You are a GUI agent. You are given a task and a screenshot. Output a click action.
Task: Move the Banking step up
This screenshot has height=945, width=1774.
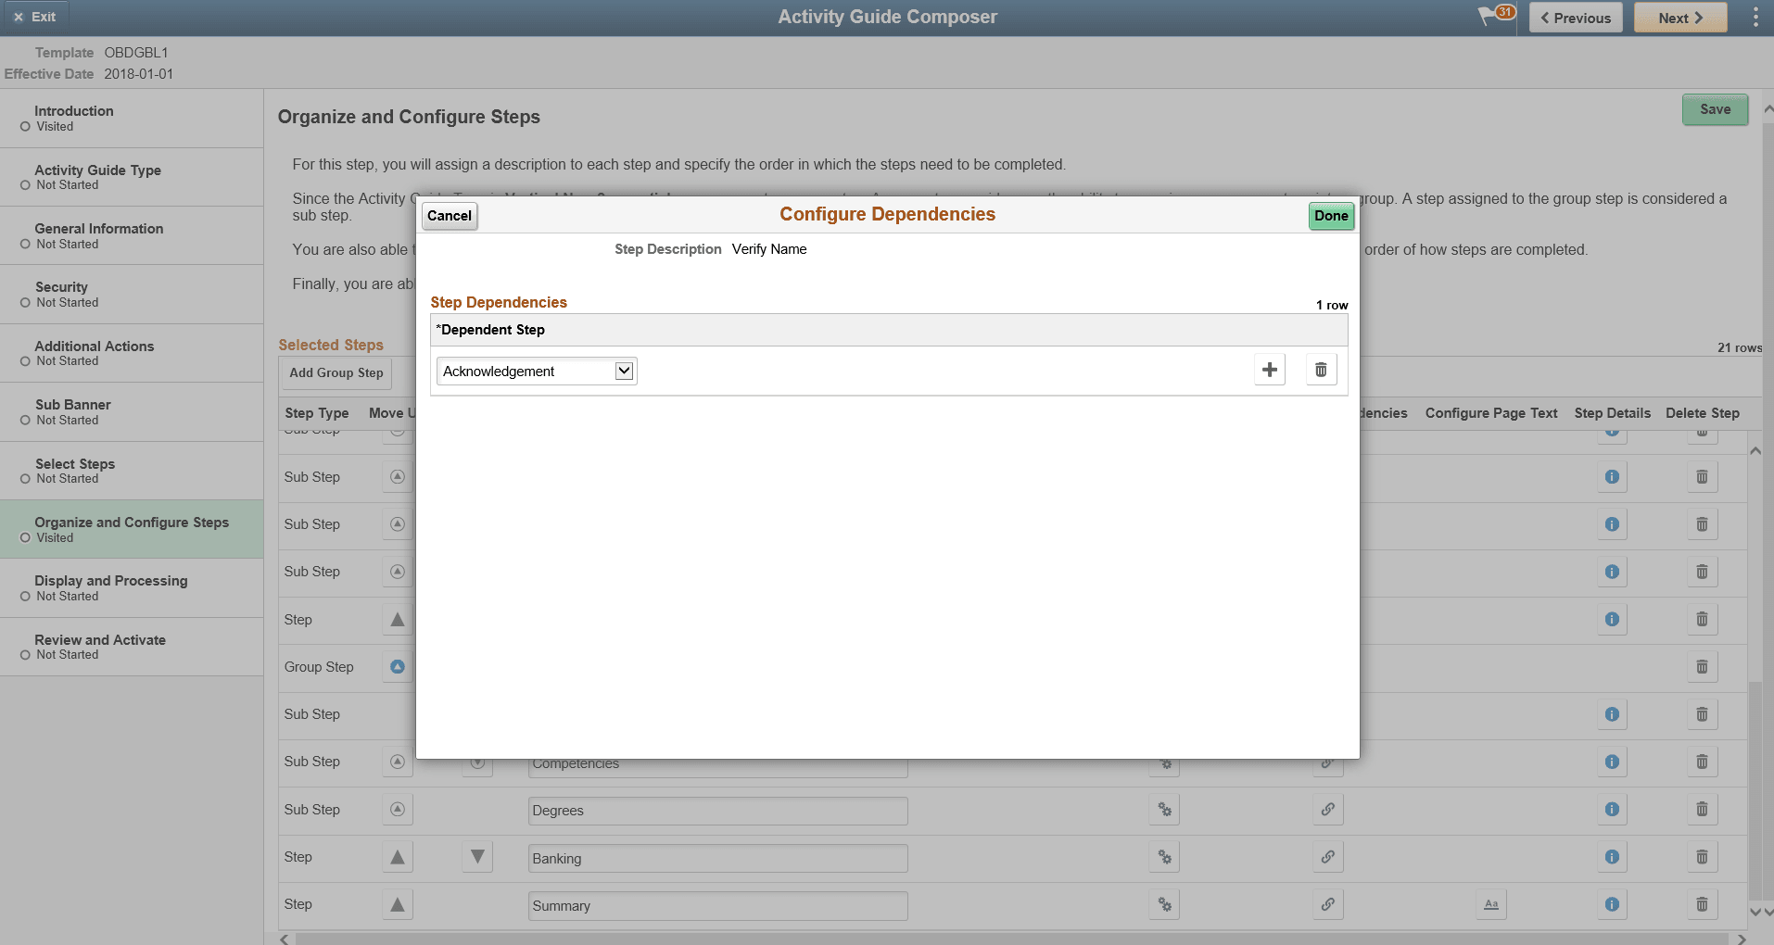[x=397, y=857]
